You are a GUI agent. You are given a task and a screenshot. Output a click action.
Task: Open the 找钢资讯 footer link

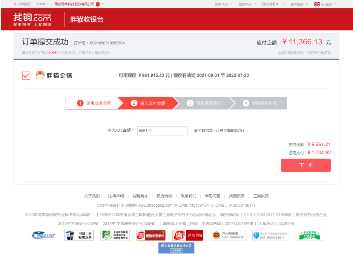(236, 196)
